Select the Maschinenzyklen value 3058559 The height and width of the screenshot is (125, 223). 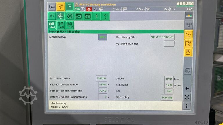pyautogui.click(x=101, y=78)
